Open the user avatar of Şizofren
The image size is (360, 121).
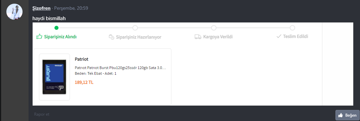[x=14, y=12]
